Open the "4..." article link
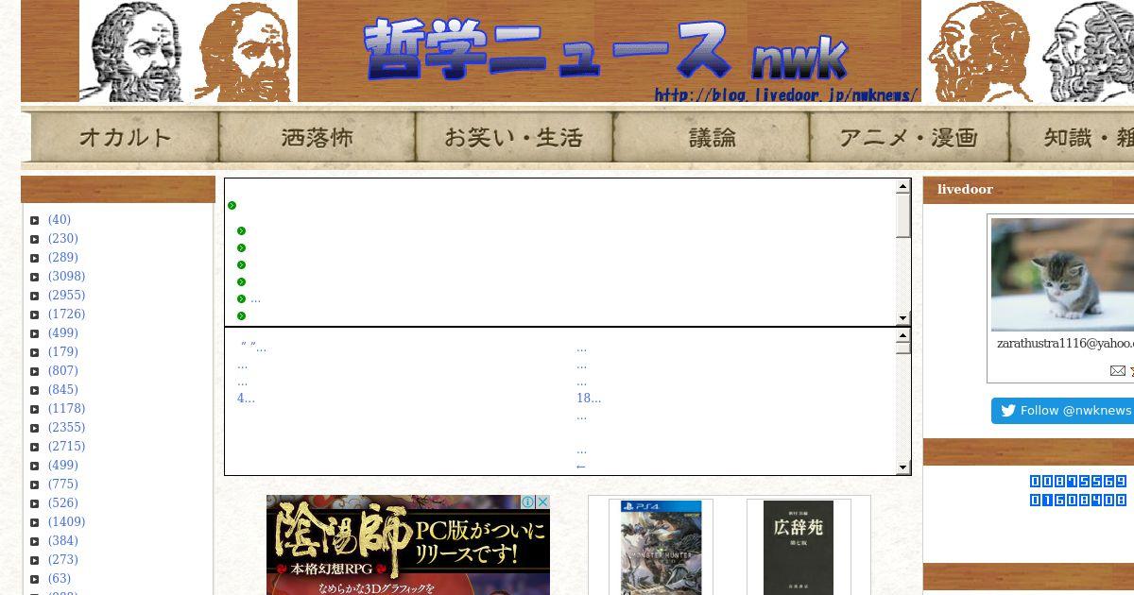1134x595 pixels. point(246,399)
